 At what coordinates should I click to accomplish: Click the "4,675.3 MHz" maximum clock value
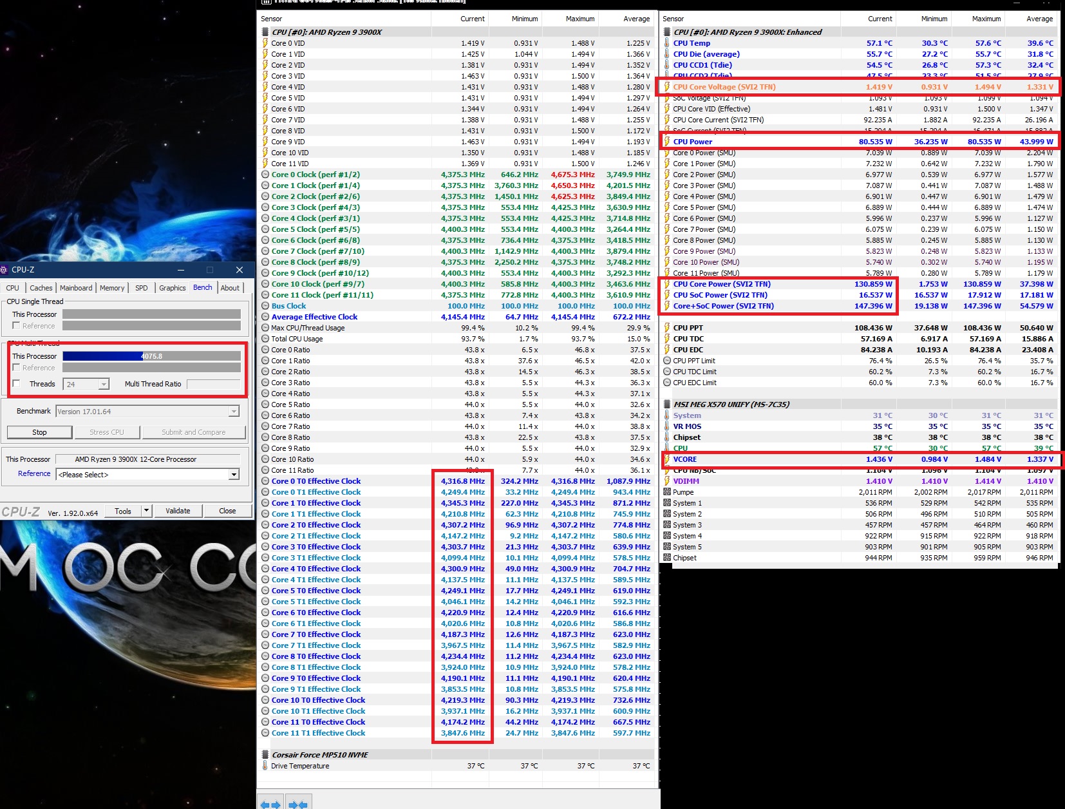click(572, 175)
